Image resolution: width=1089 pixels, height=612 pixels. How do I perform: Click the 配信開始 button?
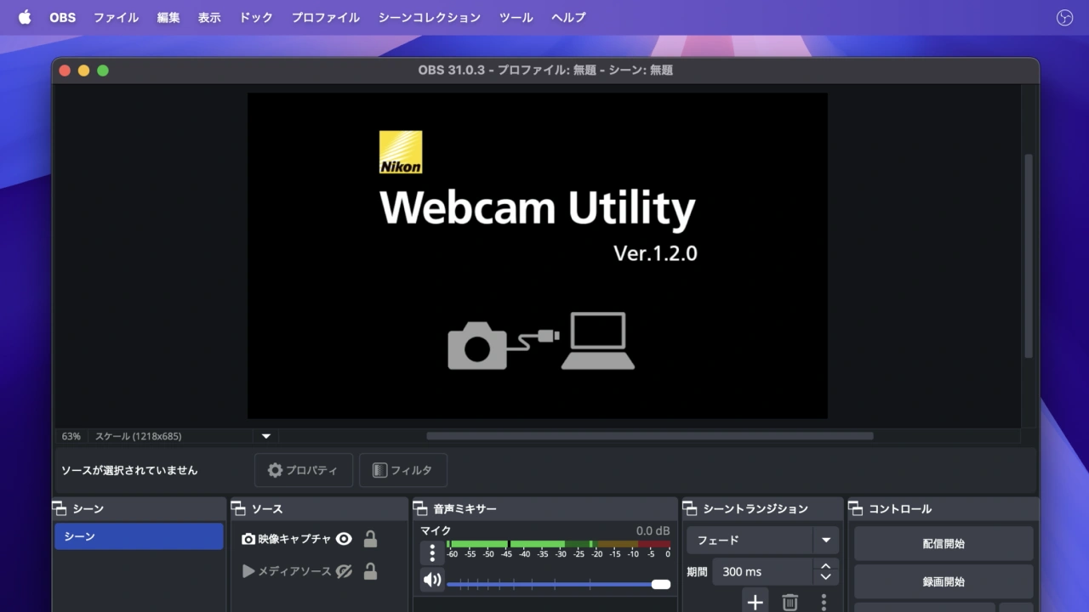943,543
